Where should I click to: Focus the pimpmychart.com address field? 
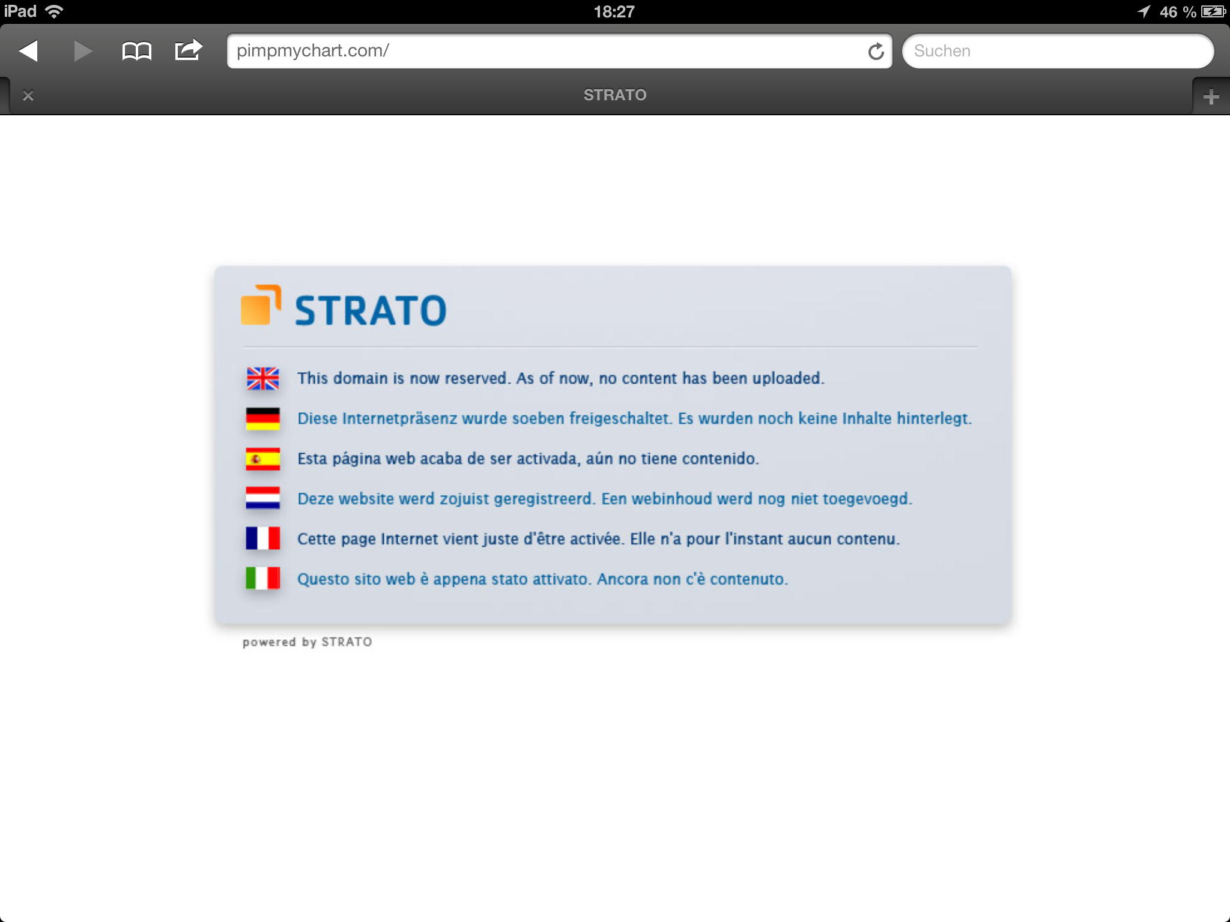coord(559,51)
